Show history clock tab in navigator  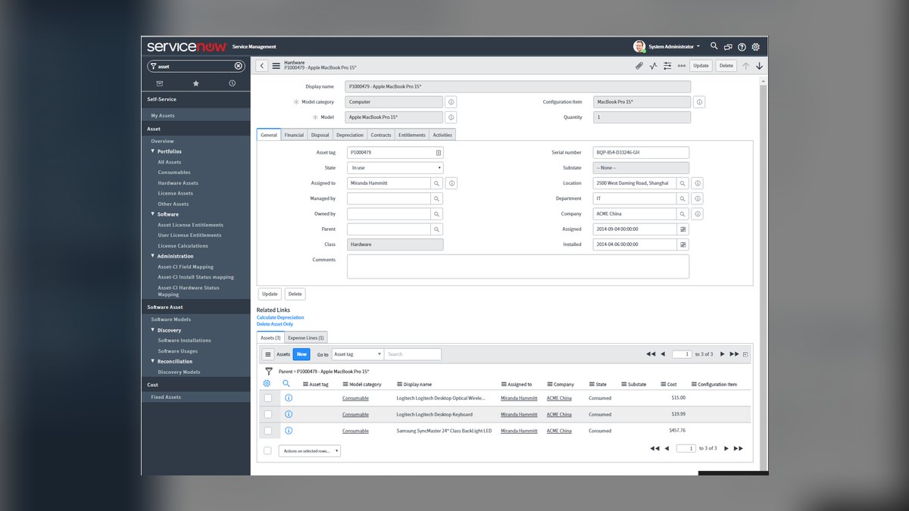(x=232, y=83)
